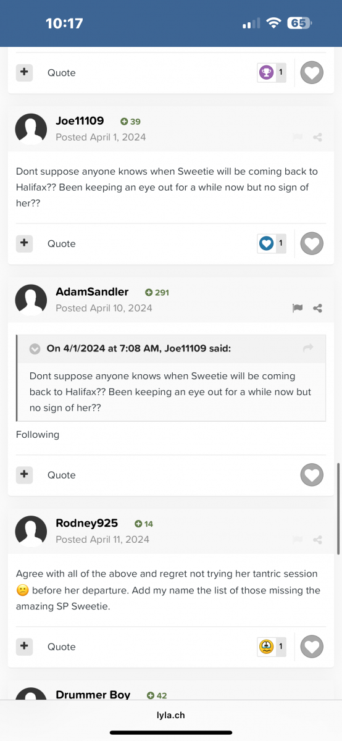Tap the lyla.ch address bar
342x741 pixels.
point(171,715)
